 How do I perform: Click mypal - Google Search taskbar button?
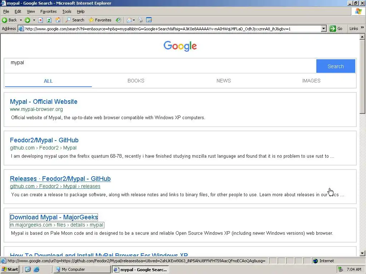[x=140, y=270]
